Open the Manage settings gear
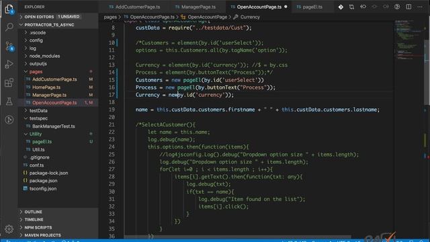Viewport: 430px width, 242px height. point(9,229)
